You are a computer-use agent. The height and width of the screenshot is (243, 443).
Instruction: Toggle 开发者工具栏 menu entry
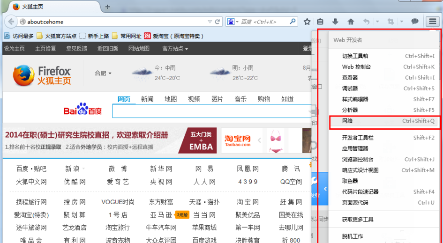384,138
